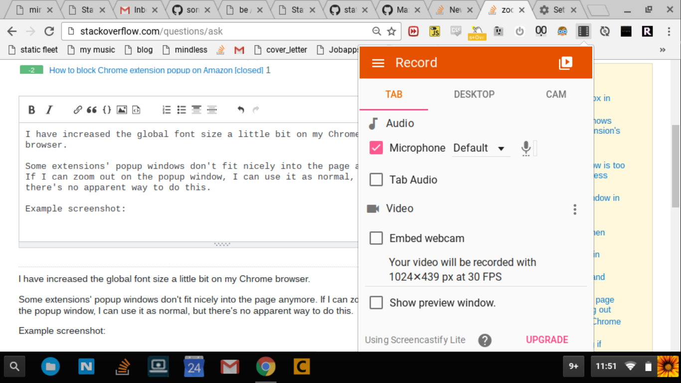Open Video options three-dot menu

coord(575,209)
